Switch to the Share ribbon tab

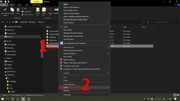pos(19,5)
